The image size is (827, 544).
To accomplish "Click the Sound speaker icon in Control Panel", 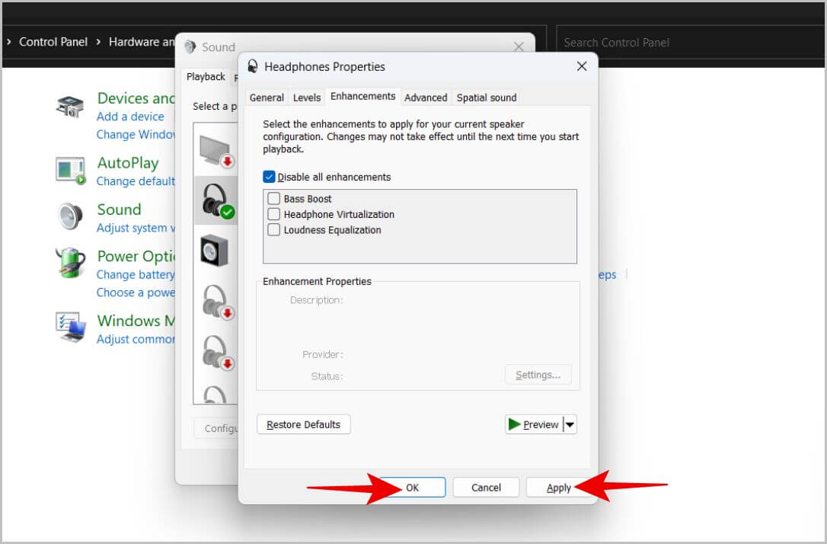I will click(70, 216).
